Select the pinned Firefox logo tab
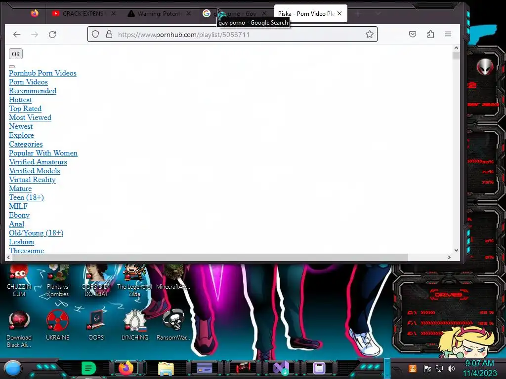Image resolution: width=506 pixels, height=379 pixels. [35, 13]
